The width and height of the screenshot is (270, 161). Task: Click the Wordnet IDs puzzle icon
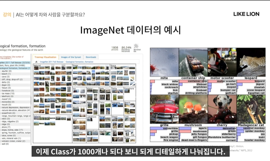tap(136, 46)
